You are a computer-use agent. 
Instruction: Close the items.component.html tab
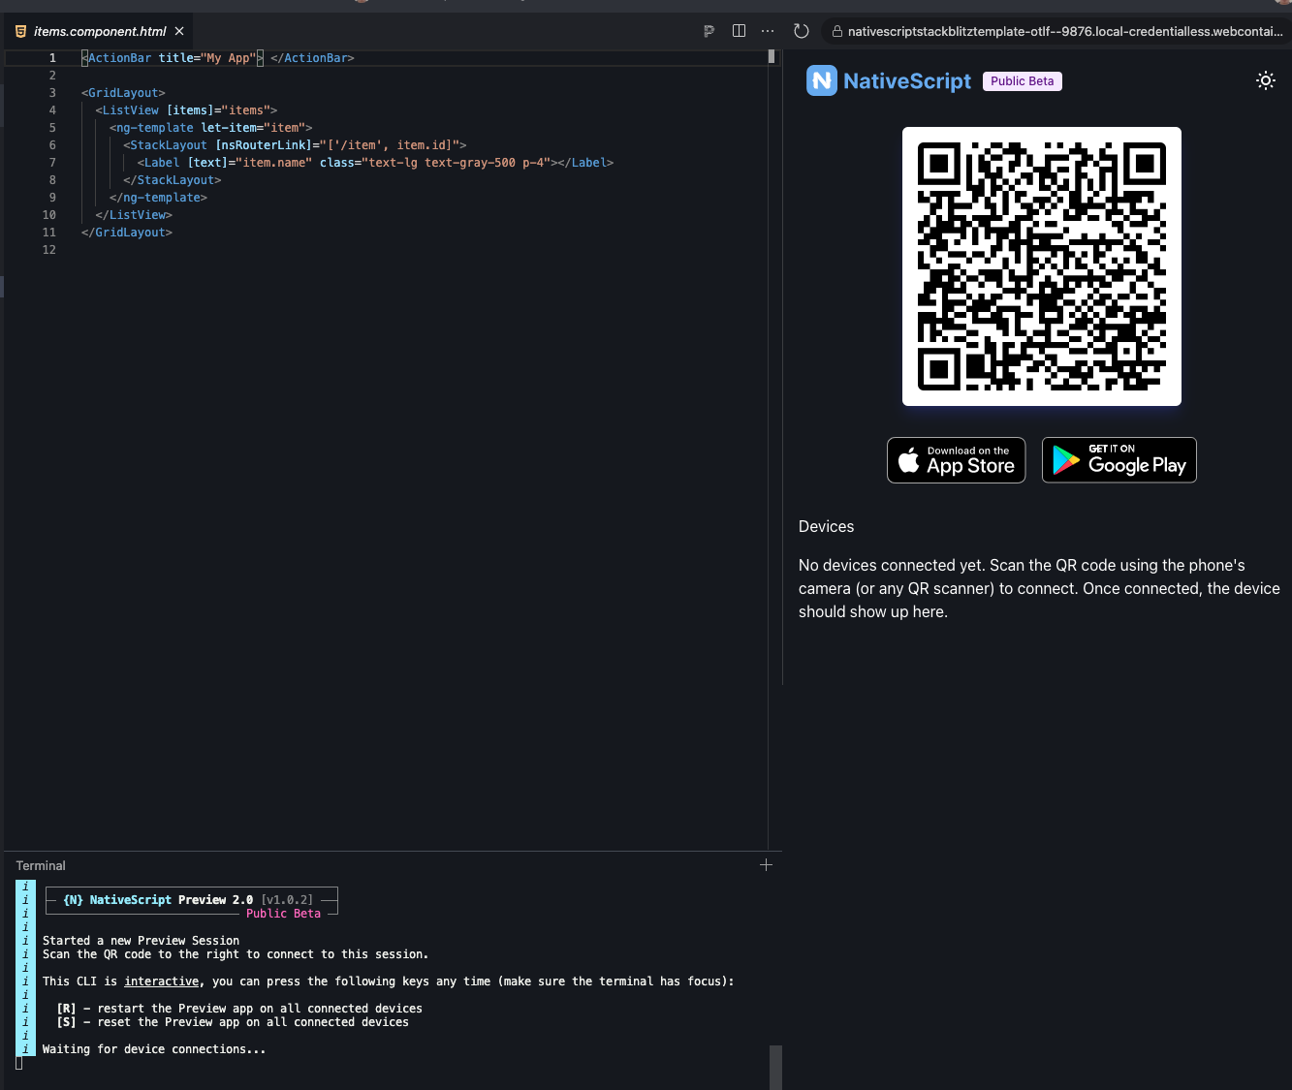click(179, 31)
